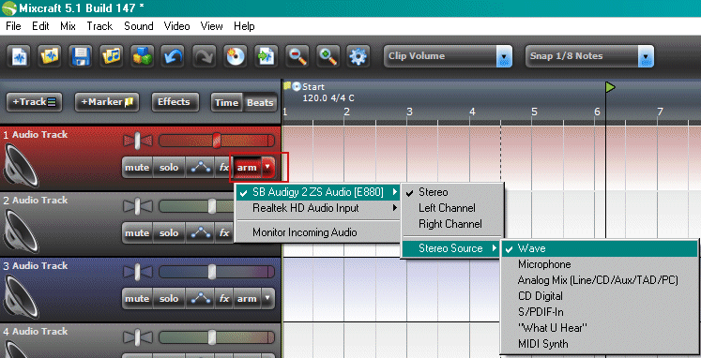Open fx effects for 2 Audio Track

224,233
